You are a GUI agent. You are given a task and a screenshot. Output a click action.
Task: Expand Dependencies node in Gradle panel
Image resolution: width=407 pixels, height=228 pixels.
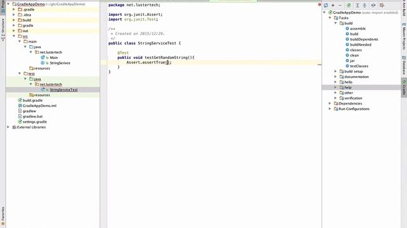pos(330,103)
